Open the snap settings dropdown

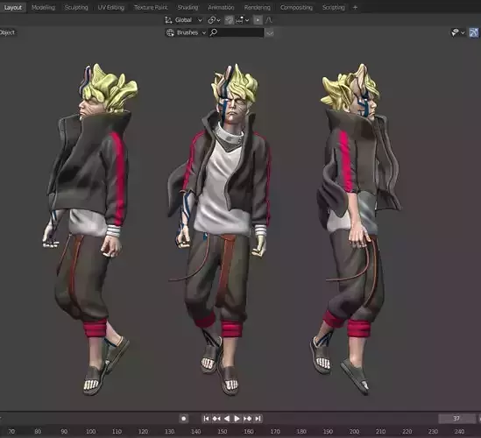242,20
